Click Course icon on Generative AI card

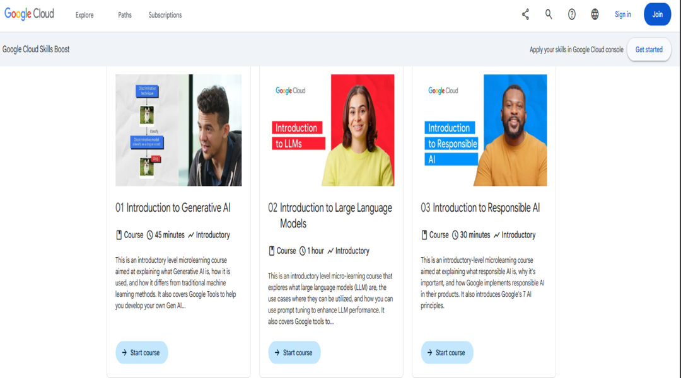(x=119, y=235)
